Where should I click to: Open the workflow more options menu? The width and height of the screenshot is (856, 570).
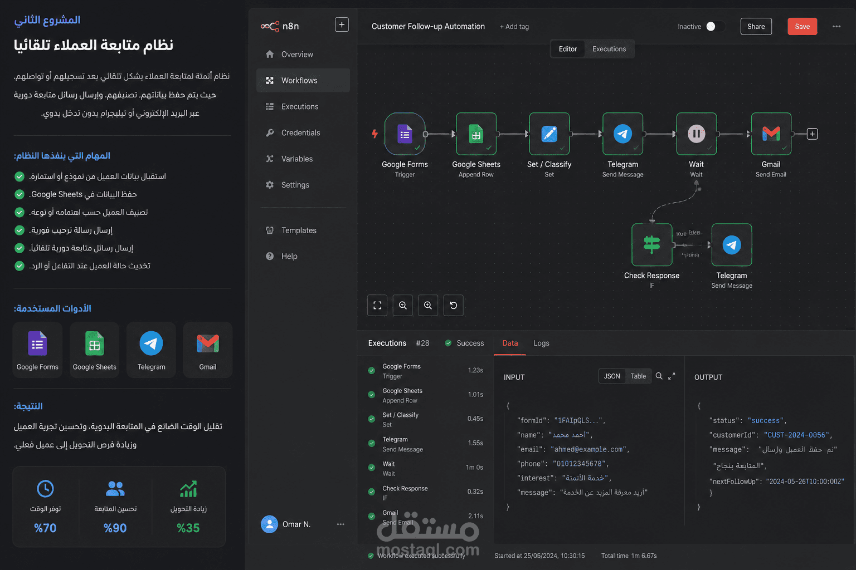click(x=836, y=26)
